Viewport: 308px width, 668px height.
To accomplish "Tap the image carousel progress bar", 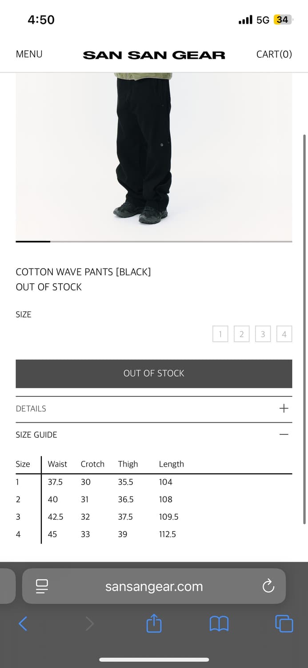I will pyautogui.click(x=154, y=242).
